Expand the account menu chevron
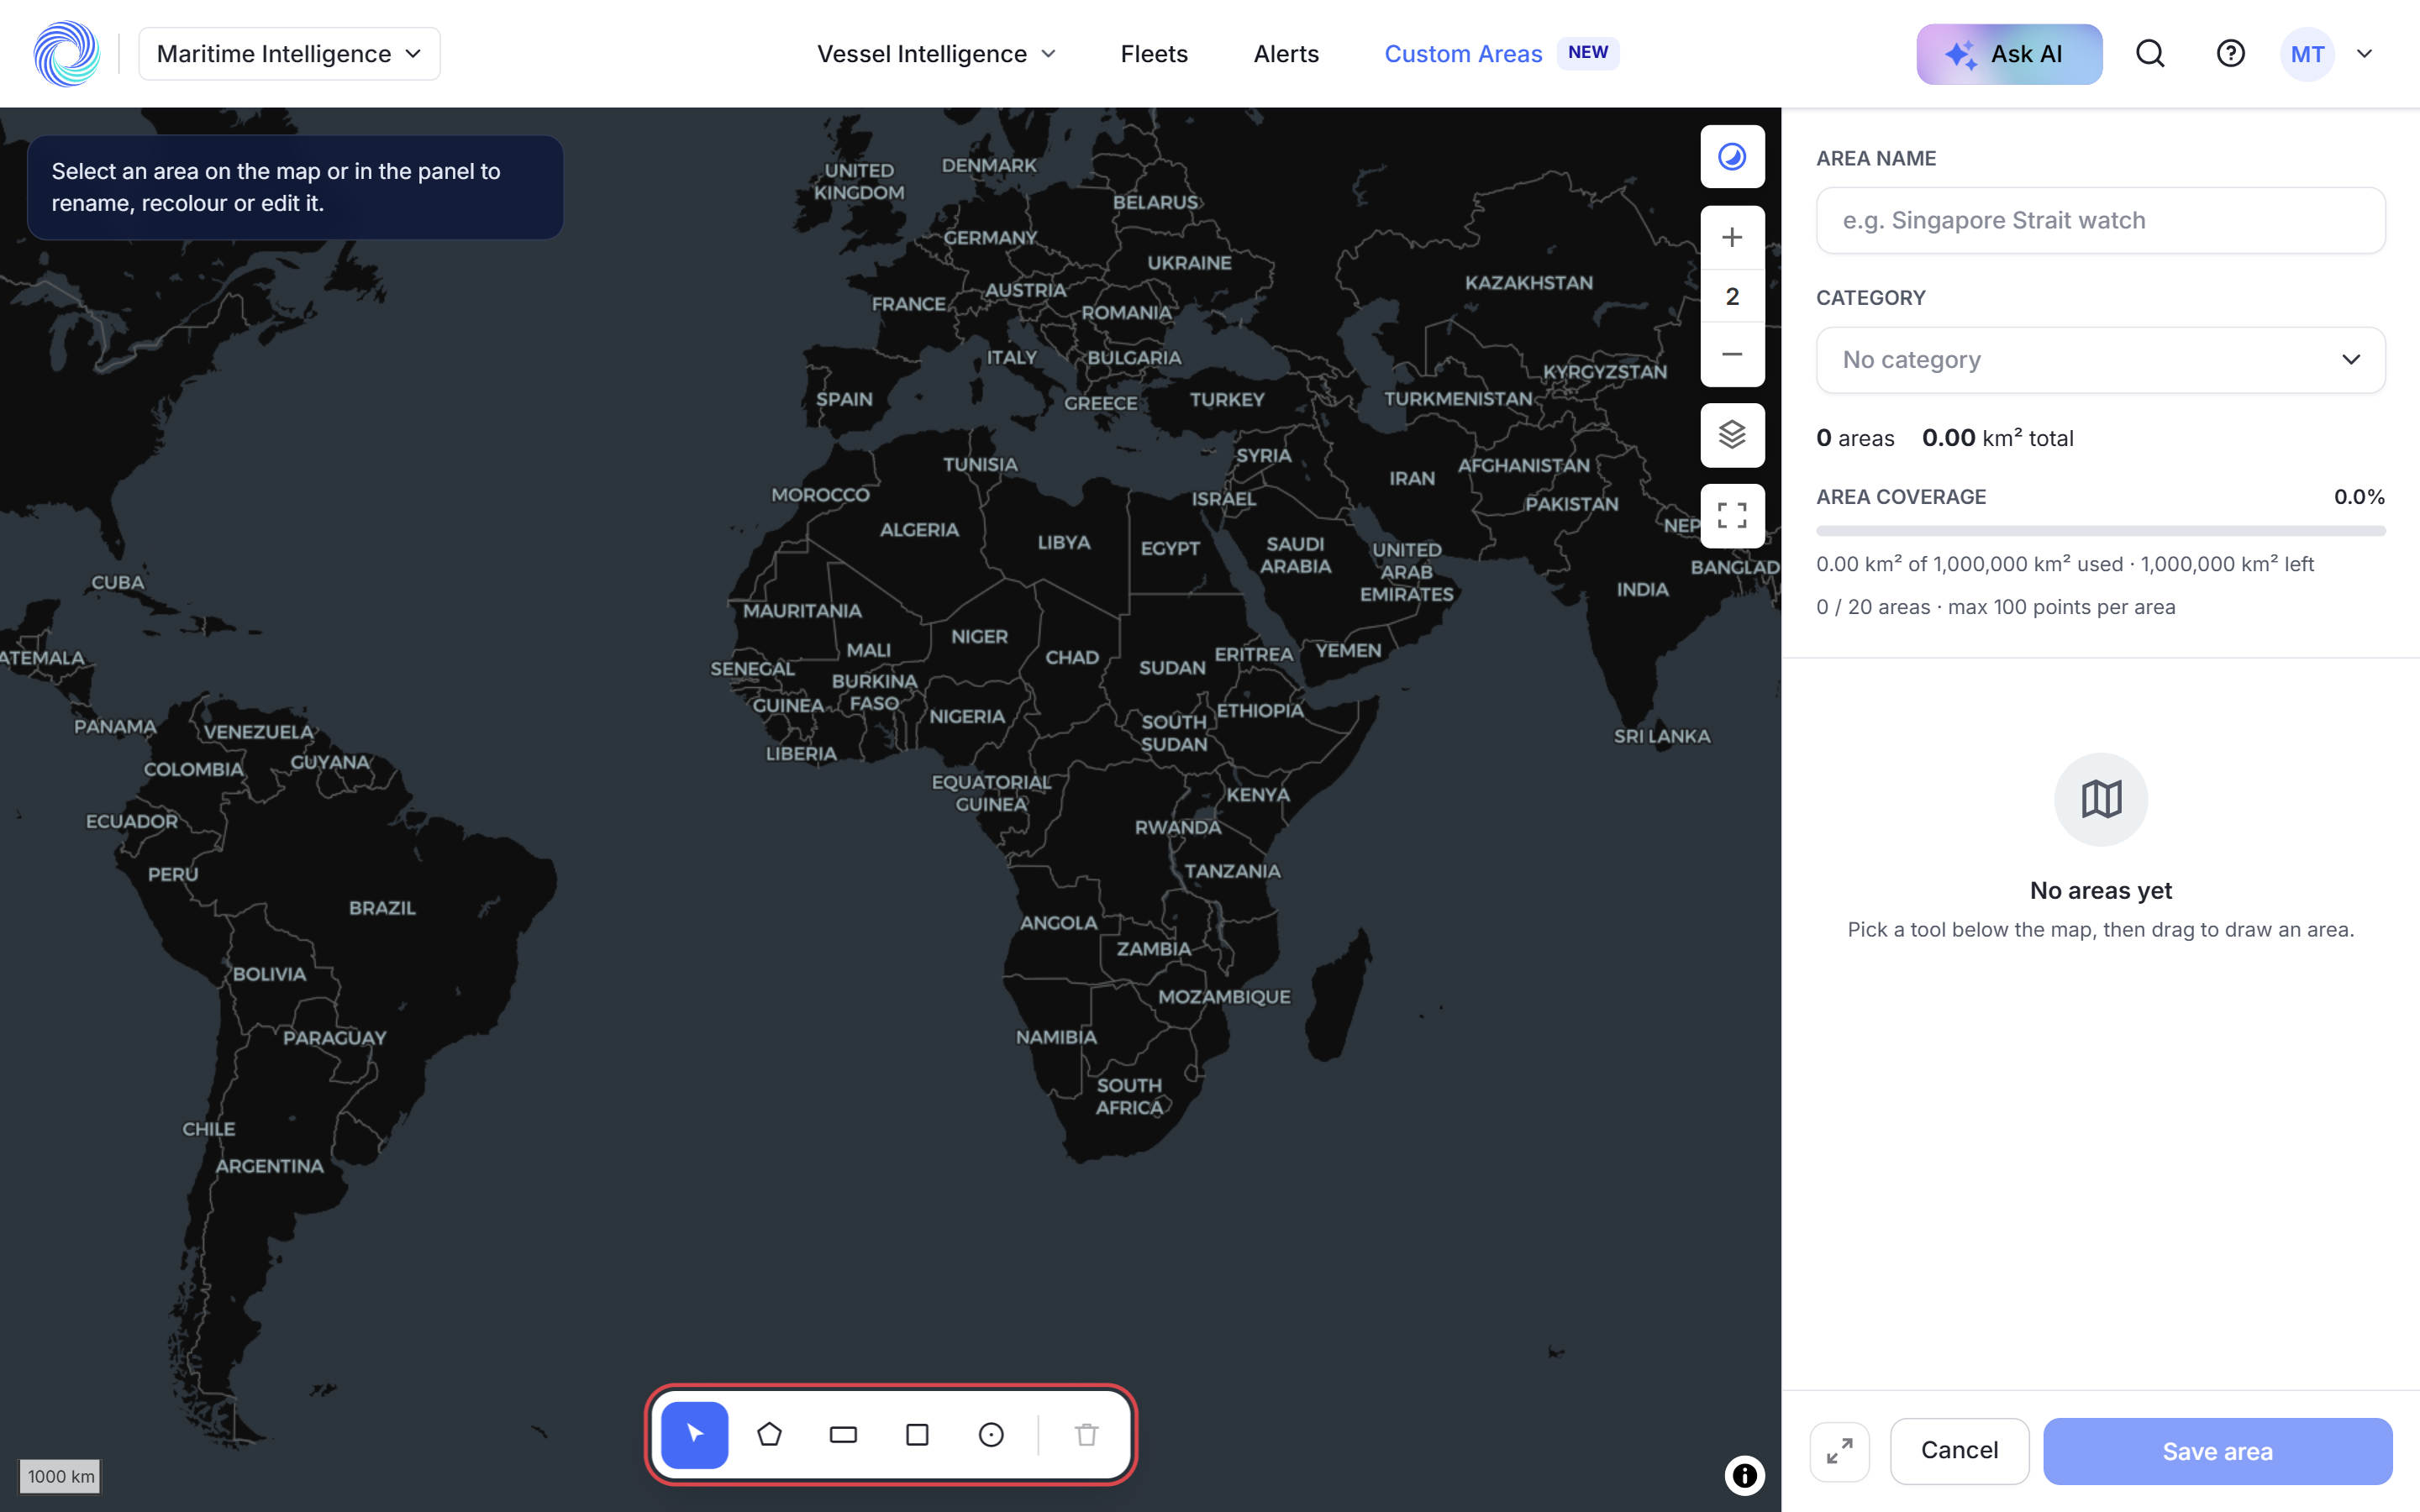Viewport: 2420px width, 1512px height. [x=2364, y=54]
